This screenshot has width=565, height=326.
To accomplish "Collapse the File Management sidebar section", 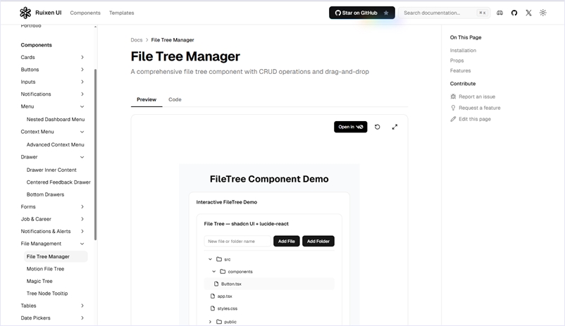I will tap(82, 244).
